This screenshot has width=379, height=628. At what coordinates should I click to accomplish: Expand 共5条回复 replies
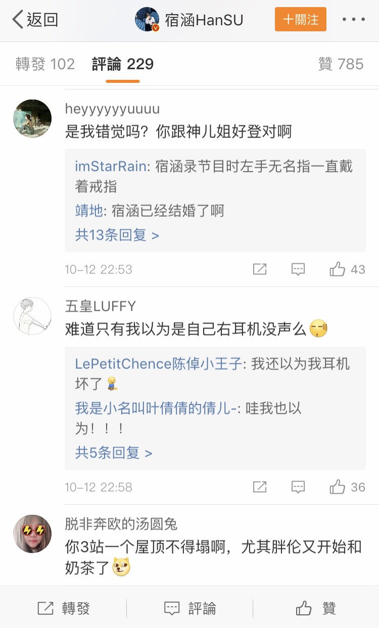tap(114, 453)
